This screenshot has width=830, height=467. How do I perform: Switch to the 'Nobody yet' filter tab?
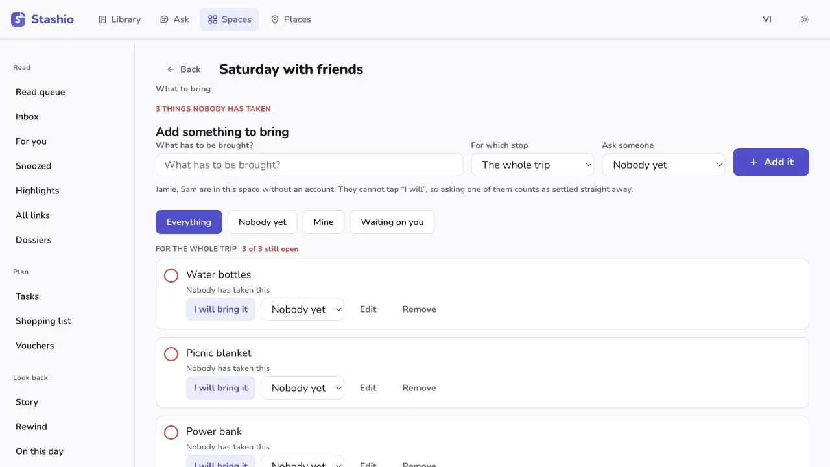pos(263,222)
